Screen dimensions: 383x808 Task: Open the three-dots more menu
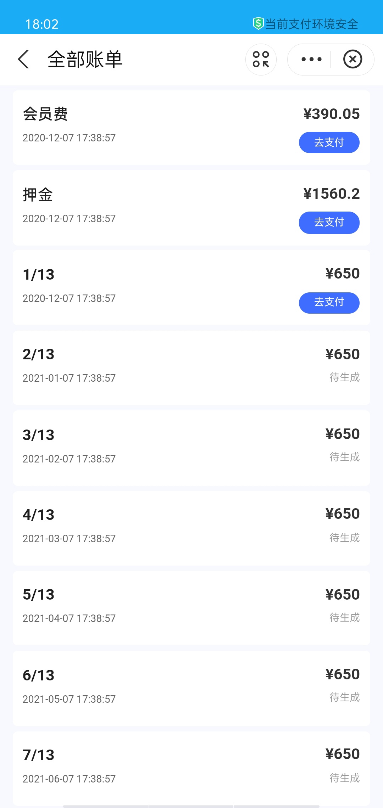coord(311,59)
